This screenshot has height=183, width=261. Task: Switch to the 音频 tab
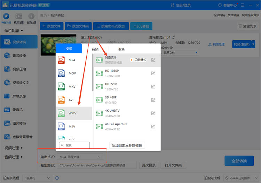point(95,49)
